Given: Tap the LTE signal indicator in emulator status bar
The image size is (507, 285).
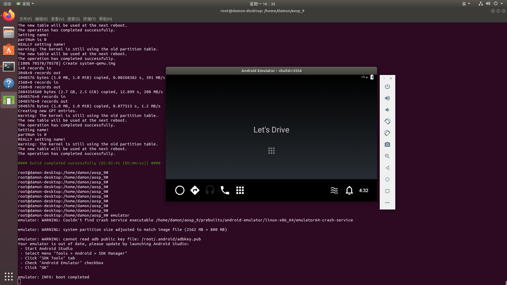Looking at the screenshot, I should [365, 77].
